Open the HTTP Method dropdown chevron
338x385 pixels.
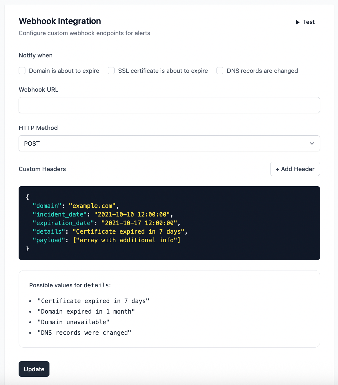312,143
